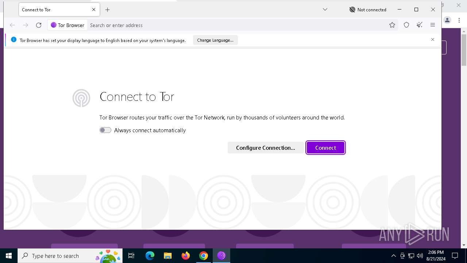Open the hamburger application menu
Screen dimensions: 467x263
click(433, 25)
